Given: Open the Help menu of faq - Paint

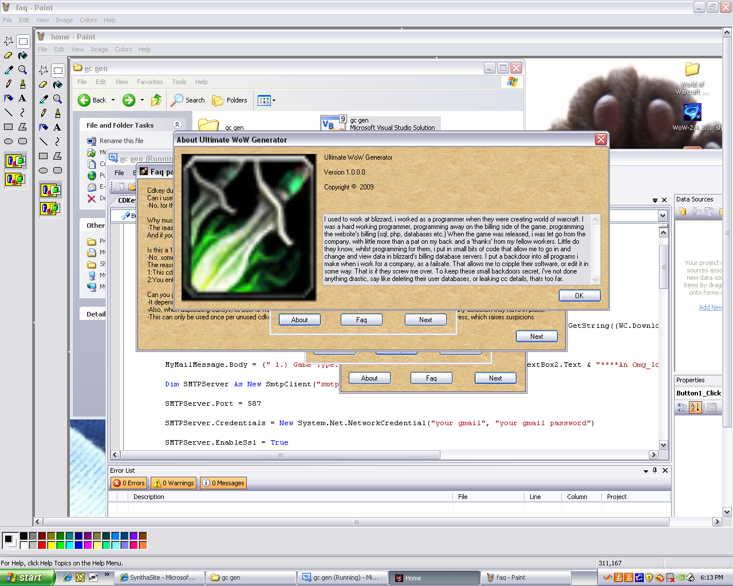Looking at the screenshot, I should point(109,20).
